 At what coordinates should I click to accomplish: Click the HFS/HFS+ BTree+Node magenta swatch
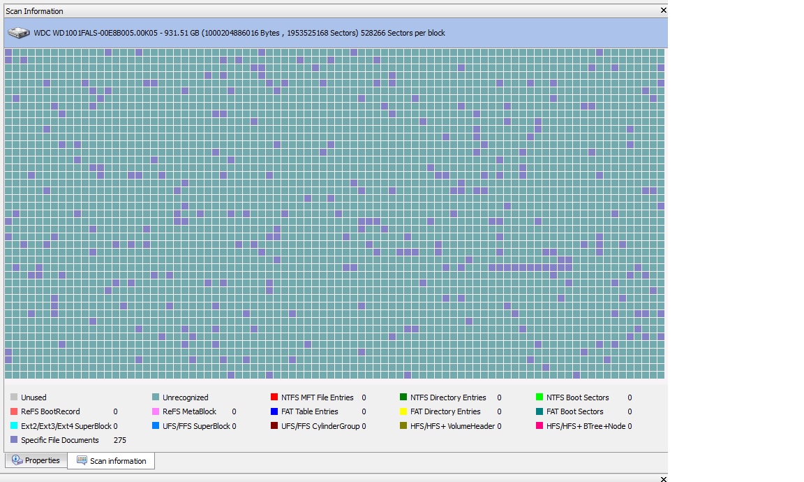click(x=539, y=425)
